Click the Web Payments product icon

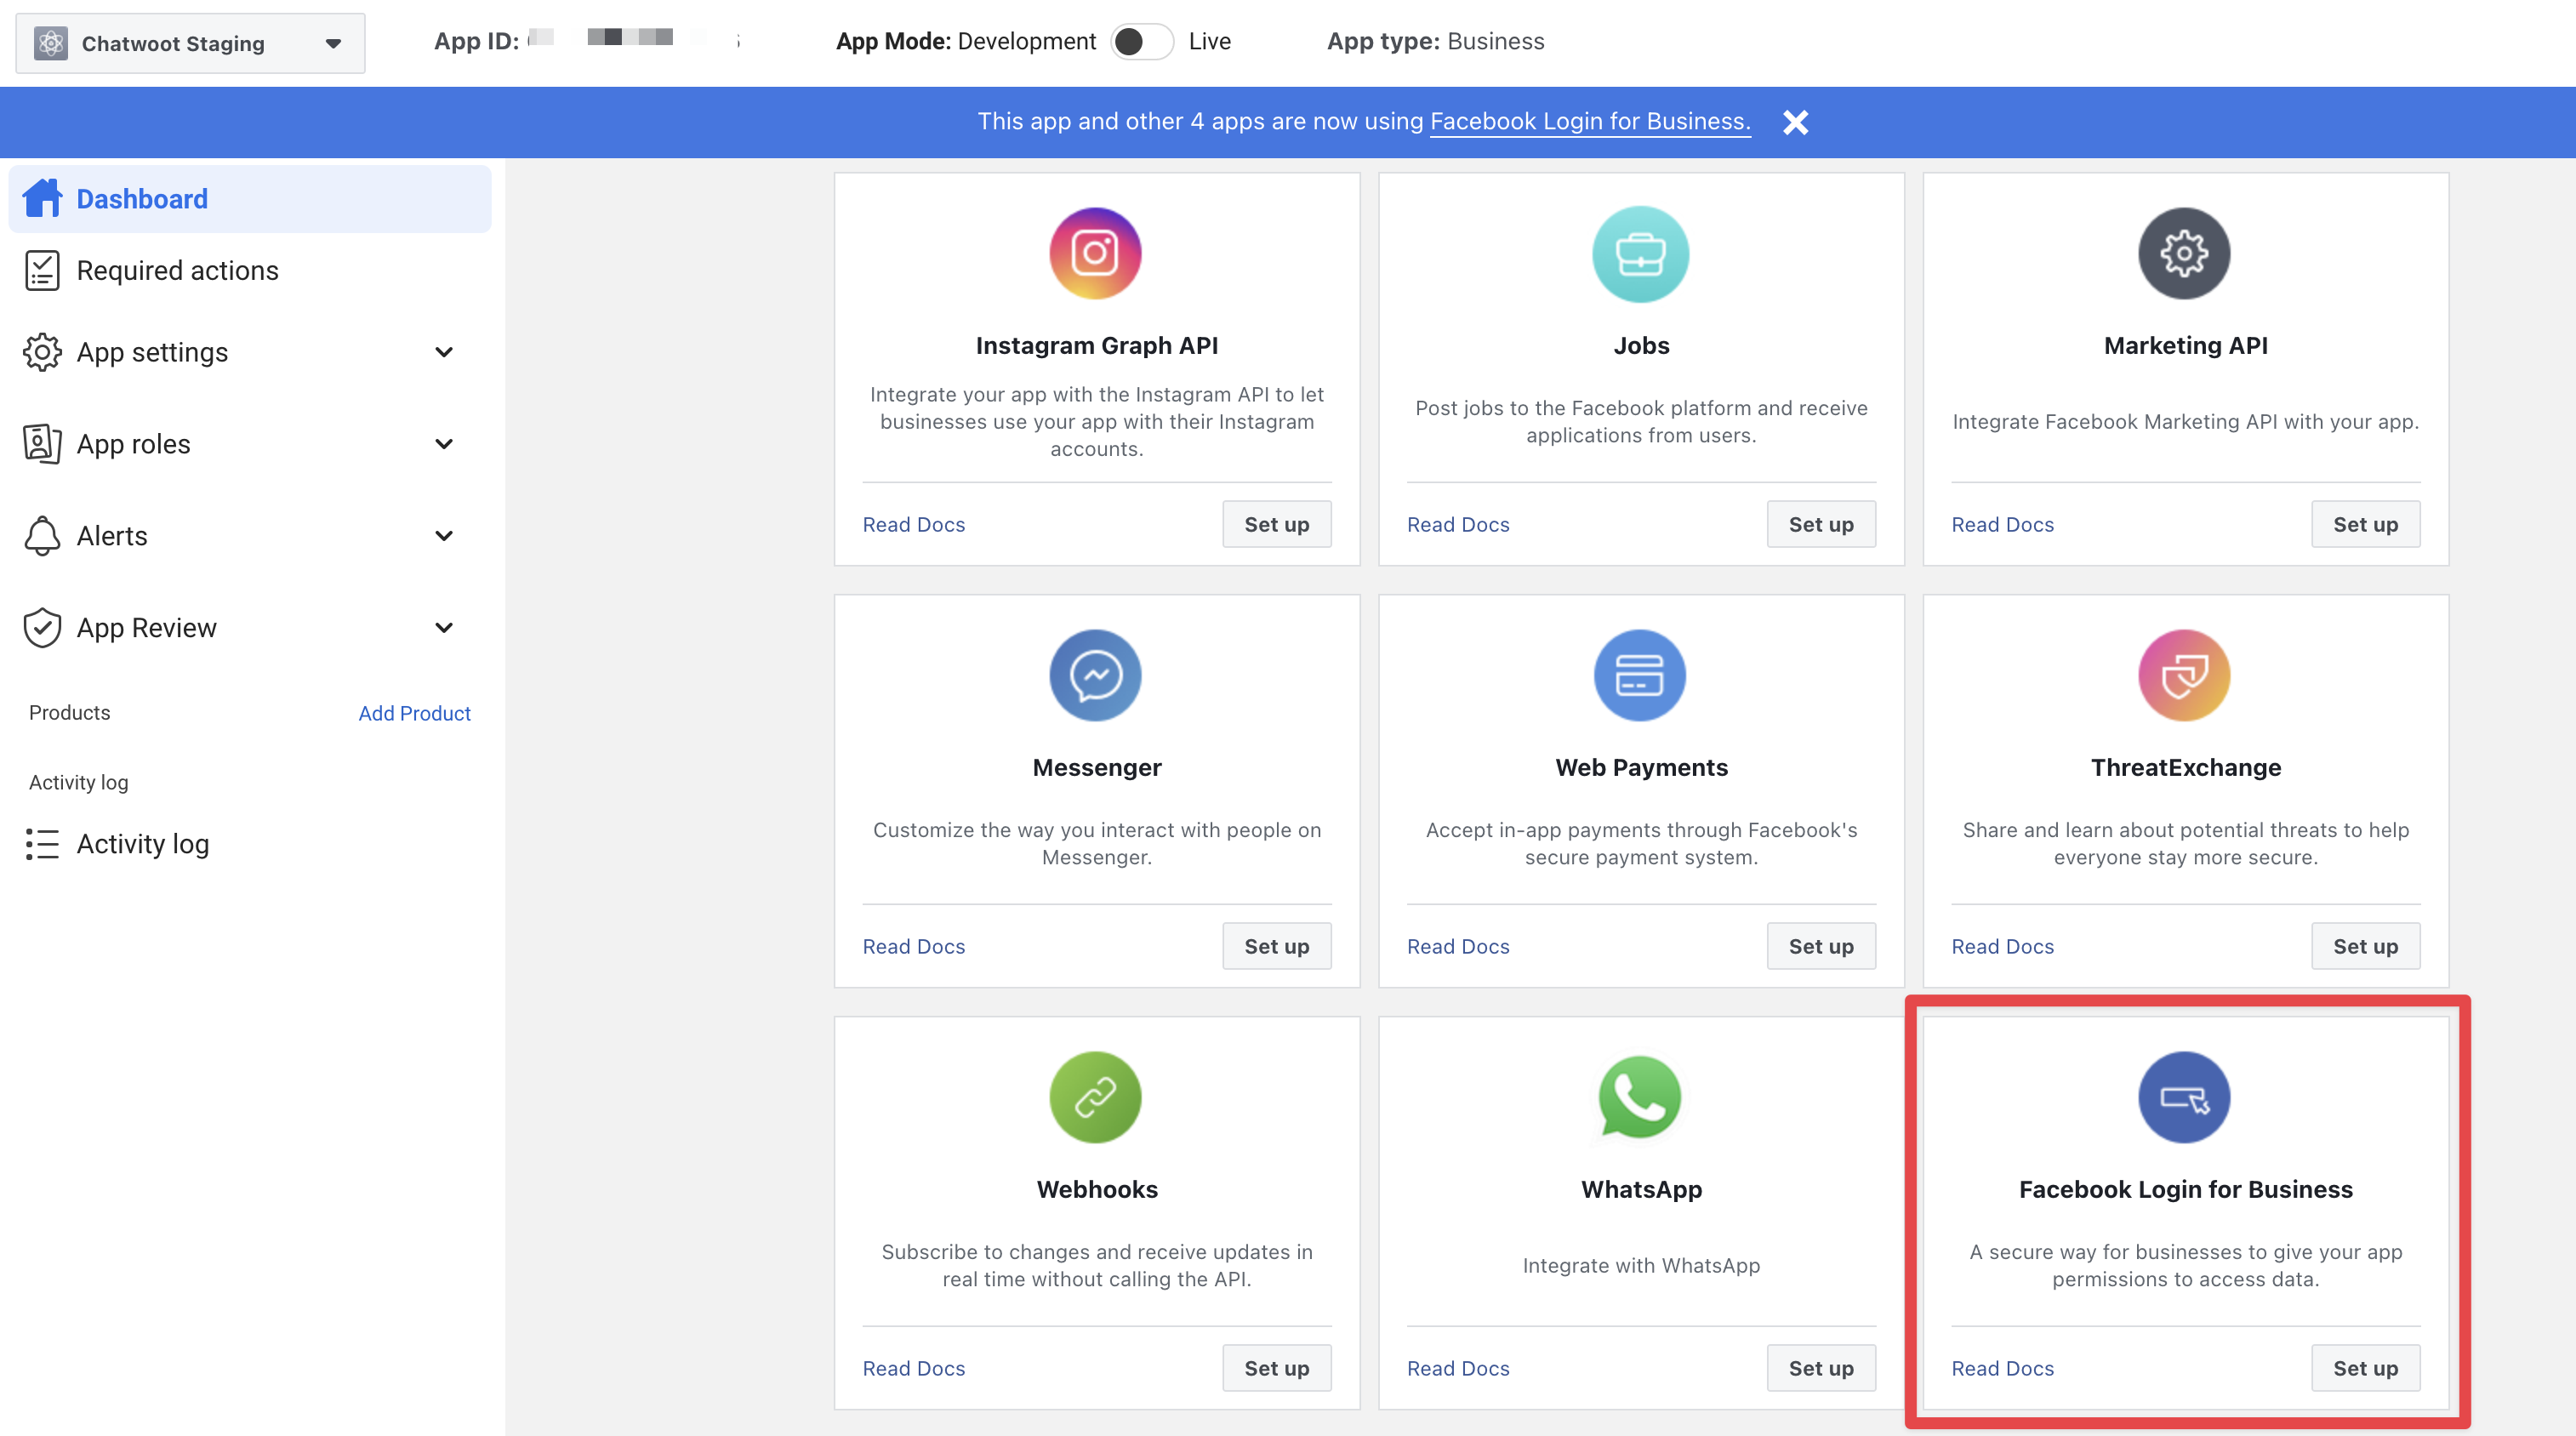(x=1641, y=674)
